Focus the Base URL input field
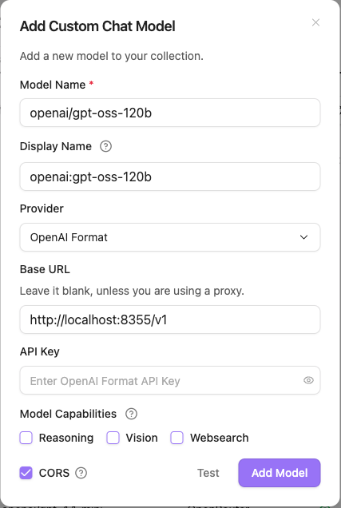The image size is (341, 508). click(x=170, y=319)
